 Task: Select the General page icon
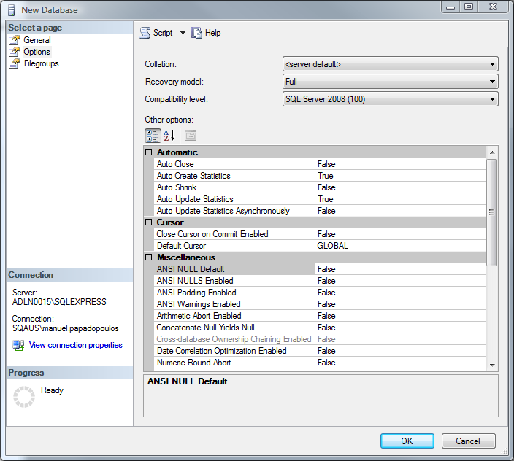15,40
